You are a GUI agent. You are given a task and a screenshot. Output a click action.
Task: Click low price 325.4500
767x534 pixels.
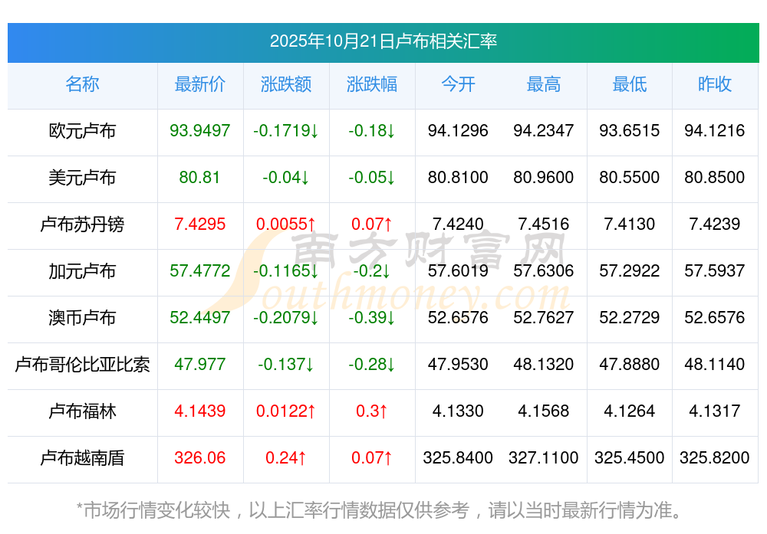[x=629, y=458]
